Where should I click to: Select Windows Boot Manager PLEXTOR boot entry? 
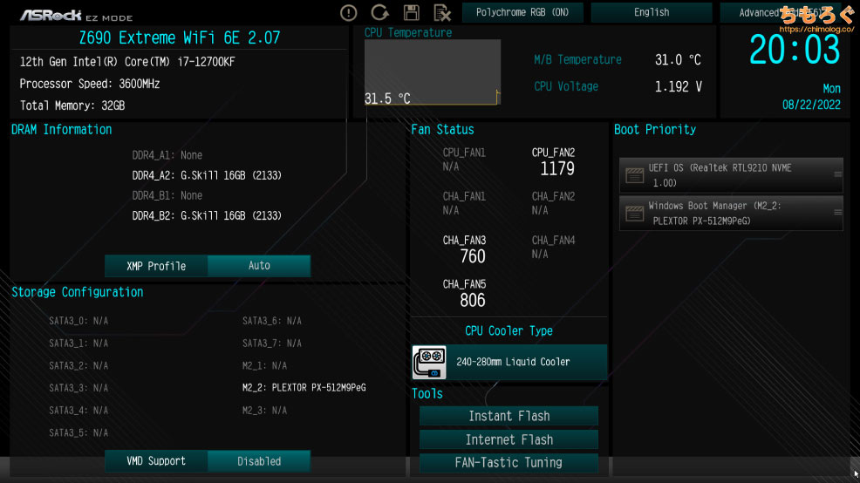[x=731, y=214]
